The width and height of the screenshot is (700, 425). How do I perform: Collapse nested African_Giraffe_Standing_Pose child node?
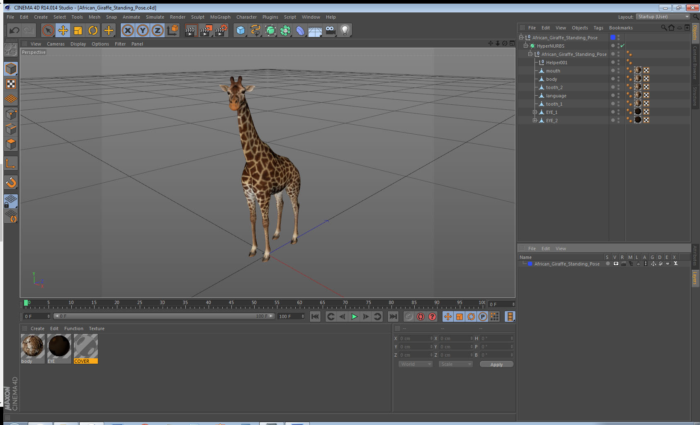[530, 54]
